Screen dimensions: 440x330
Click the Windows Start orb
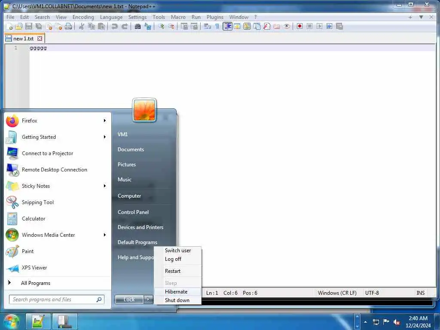click(x=11, y=321)
